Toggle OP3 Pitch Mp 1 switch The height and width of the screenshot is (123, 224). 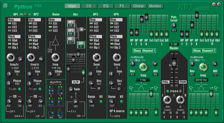[x=92, y=48]
